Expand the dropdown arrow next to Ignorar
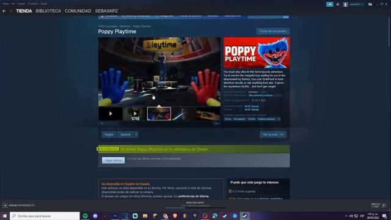391x220 pixels. pyautogui.click(x=136, y=134)
